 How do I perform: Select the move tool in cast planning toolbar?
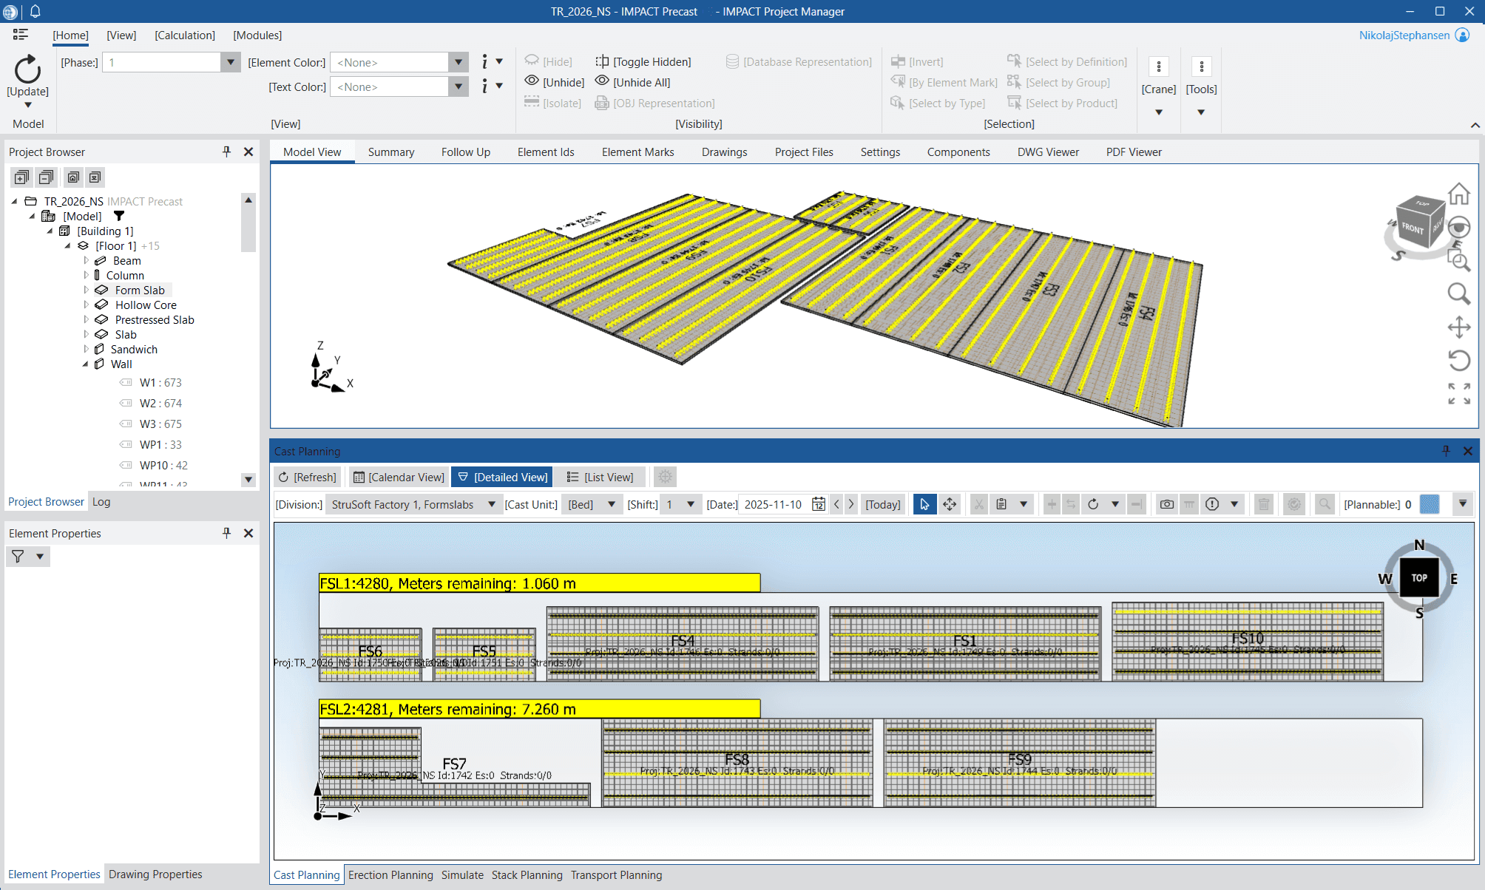(950, 504)
